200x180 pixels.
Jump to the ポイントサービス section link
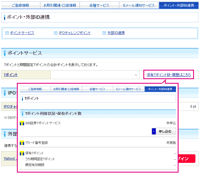click(x=22, y=33)
